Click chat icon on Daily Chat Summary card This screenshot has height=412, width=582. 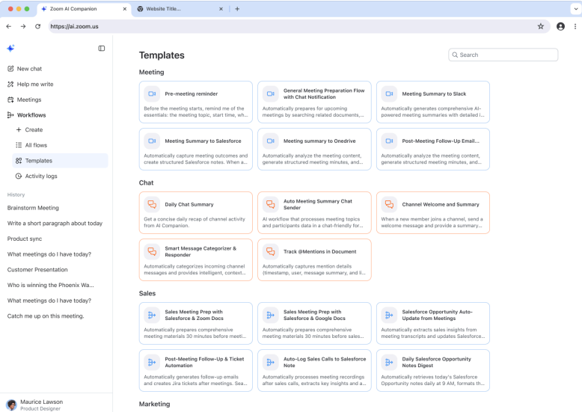click(x=152, y=204)
